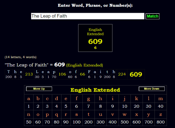Click the word total 224 in breakdown
The width and height of the screenshot is (175, 128).
click(122, 74)
